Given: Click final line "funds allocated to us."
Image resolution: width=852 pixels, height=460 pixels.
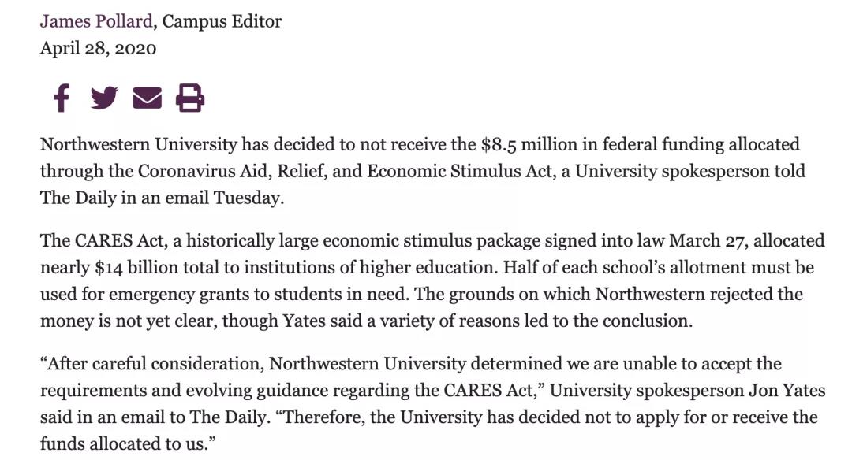Looking at the screenshot, I should [x=128, y=443].
